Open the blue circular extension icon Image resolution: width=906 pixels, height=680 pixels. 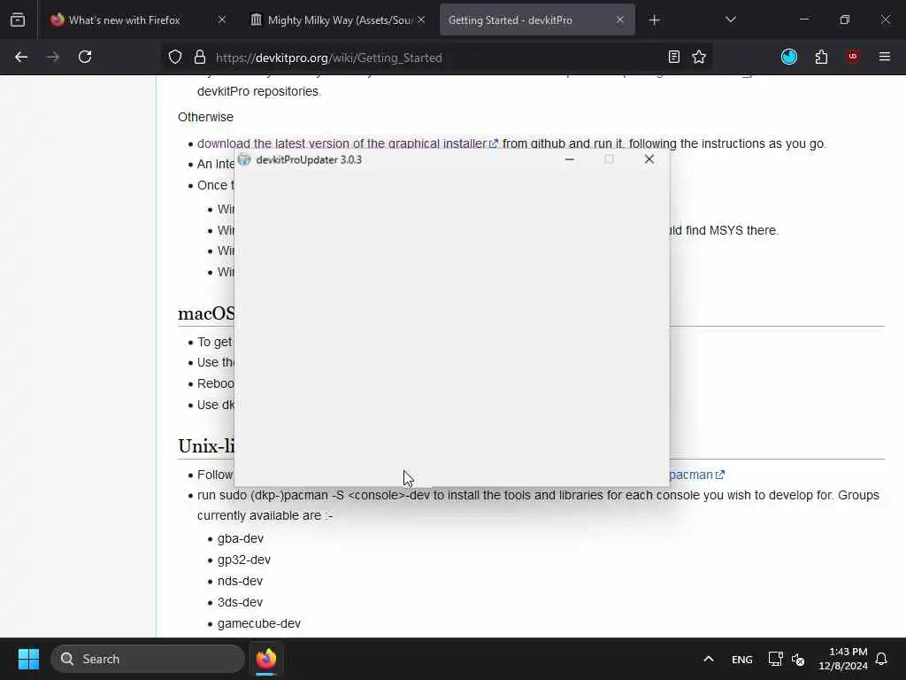(x=789, y=57)
